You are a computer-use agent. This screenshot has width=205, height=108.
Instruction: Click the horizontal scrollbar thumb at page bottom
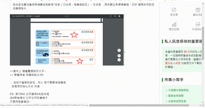click(x=139, y=105)
